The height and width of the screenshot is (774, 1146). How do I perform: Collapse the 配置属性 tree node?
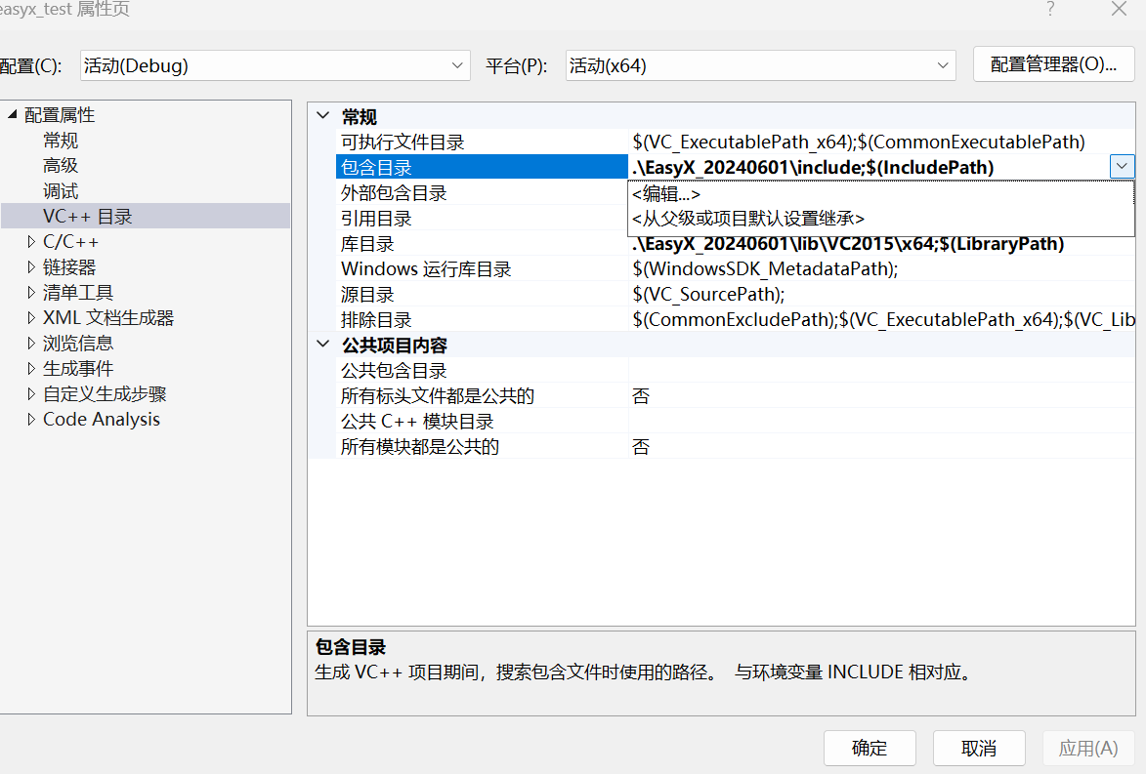[x=13, y=114]
